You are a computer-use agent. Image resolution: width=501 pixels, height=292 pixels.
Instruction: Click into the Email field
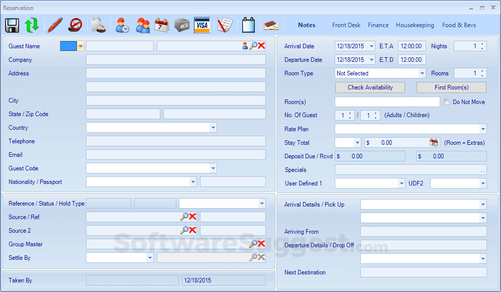click(176, 155)
